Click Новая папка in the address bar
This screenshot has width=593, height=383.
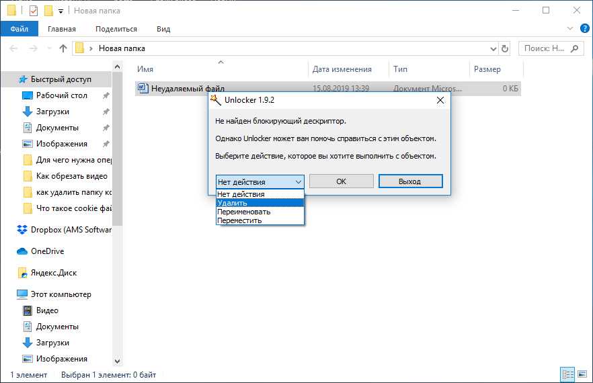pos(122,48)
